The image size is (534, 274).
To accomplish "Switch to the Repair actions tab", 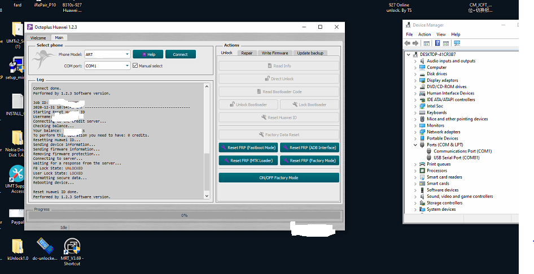I will [x=247, y=53].
